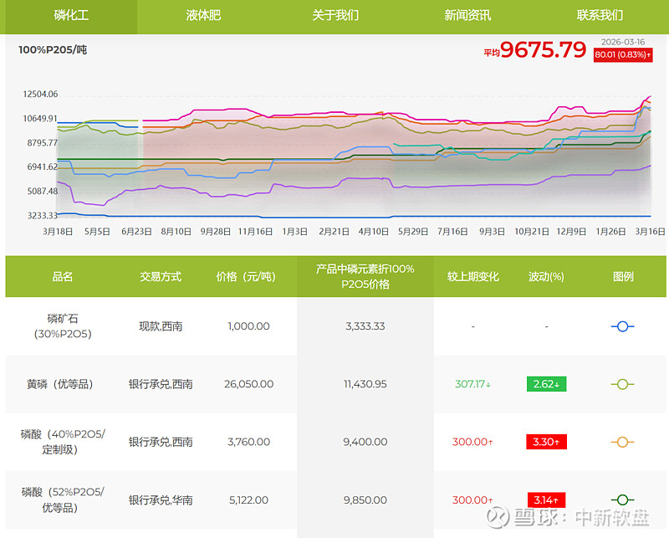The width and height of the screenshot is (669, 538).
Task: Select the 磷酸 (52%P2O5/优等品) product name
Action: point(63,500)
